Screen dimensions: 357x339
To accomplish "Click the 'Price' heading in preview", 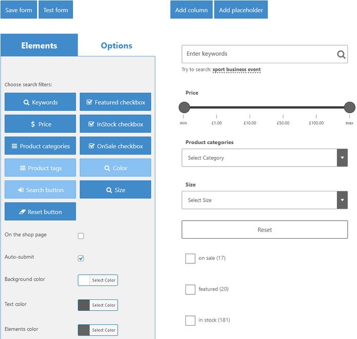I will point(192,93).
